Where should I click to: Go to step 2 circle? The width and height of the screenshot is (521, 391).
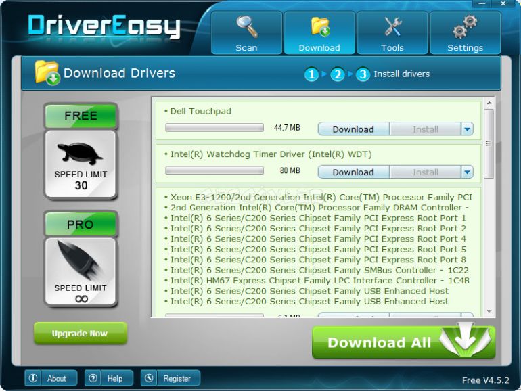(337, 74)
